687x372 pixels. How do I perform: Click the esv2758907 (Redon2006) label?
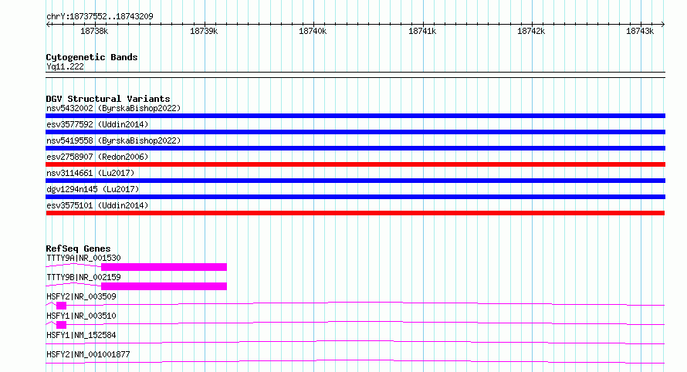tap(97, 157)
